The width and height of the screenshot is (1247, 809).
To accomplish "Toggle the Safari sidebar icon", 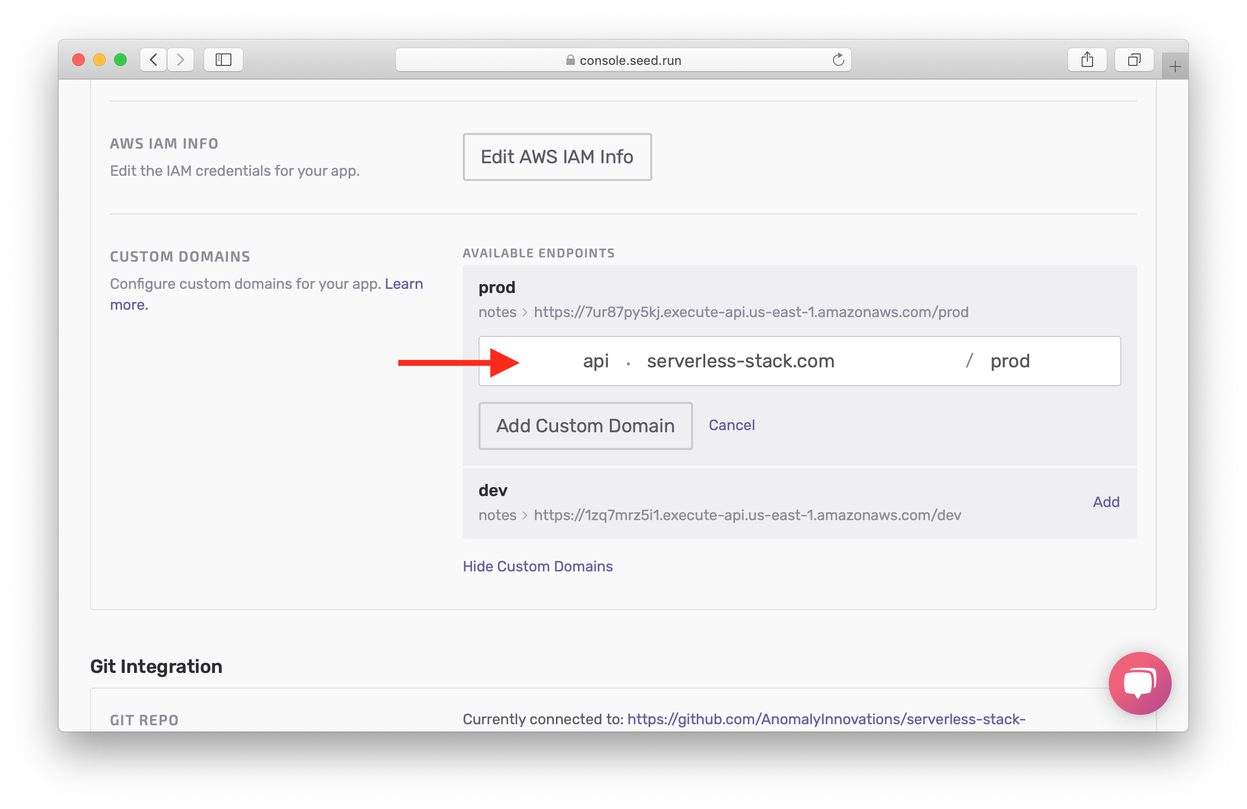I will 223,60.
